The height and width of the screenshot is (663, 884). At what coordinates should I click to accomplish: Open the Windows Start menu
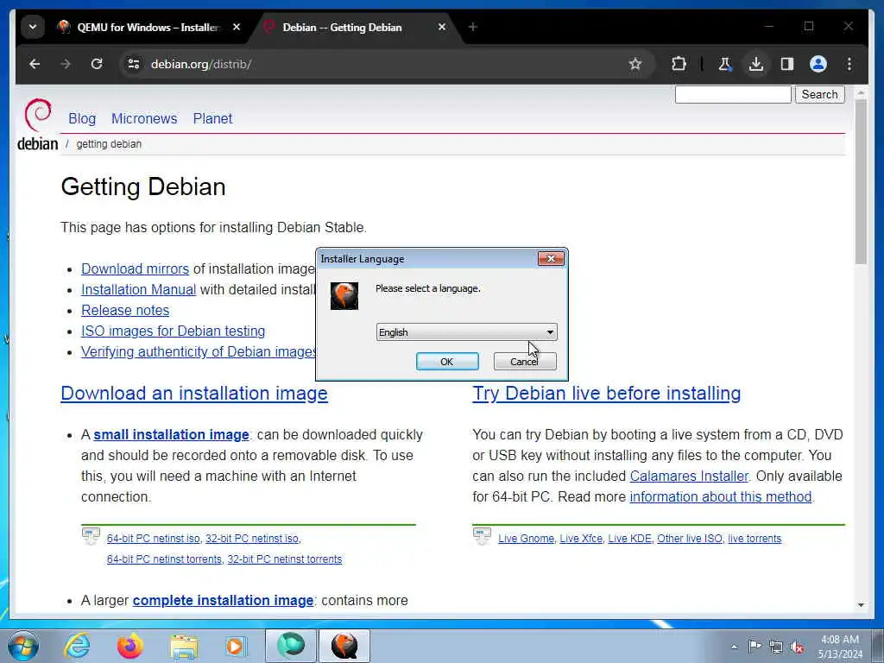click(23, 646)
